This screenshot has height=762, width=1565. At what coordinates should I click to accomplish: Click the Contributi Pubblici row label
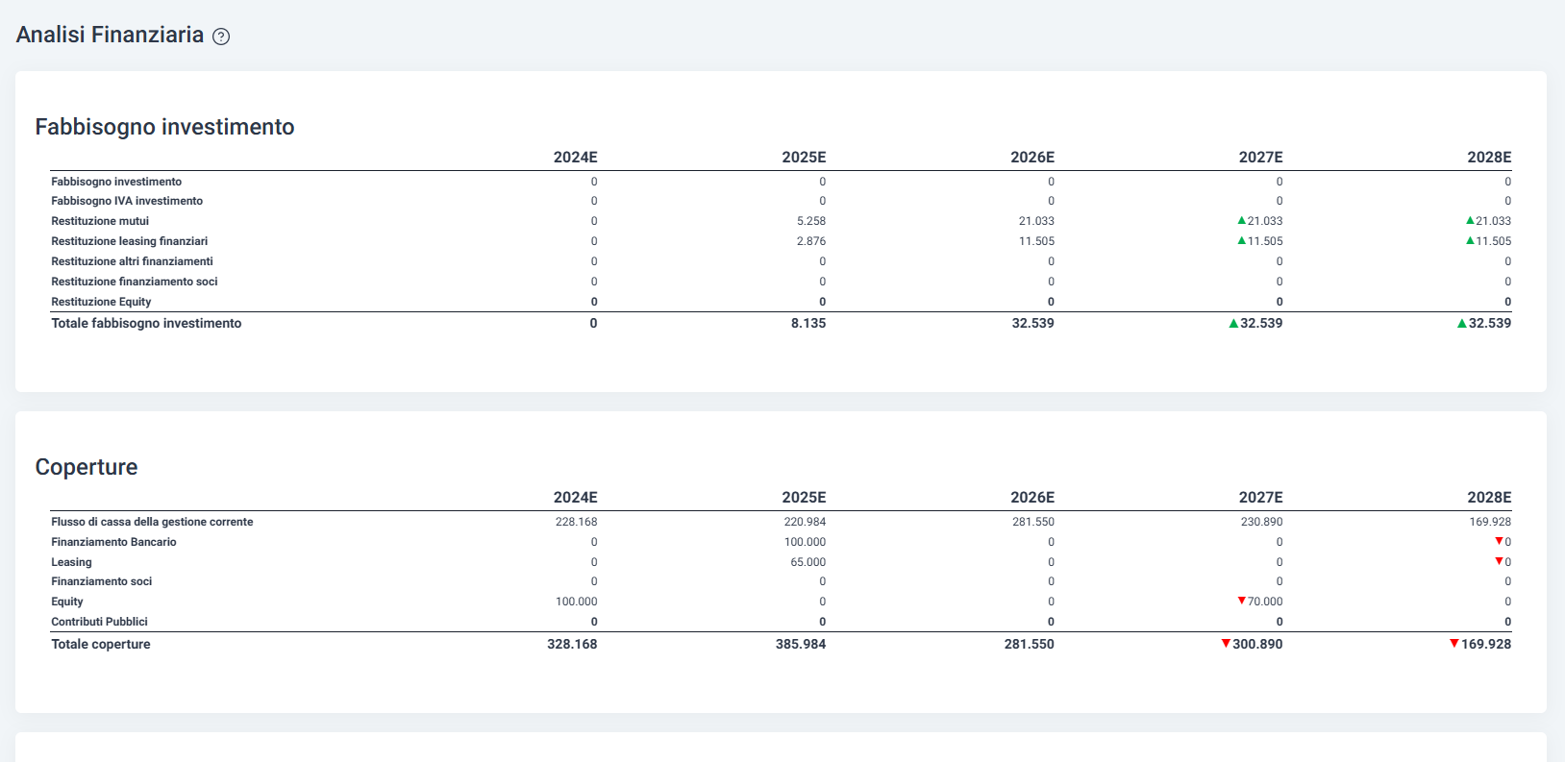click(x=99, y=622)
